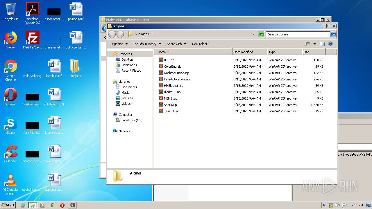Click DesktopPuzzle.zip file name
Screen dimensions: 372x209
click(x=176, y=73)
